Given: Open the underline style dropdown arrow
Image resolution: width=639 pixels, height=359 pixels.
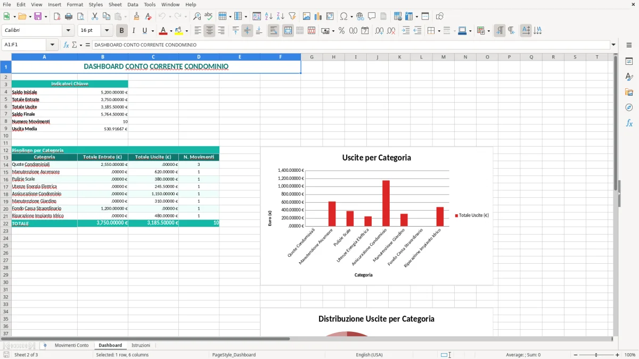Looking at the screenshot, I should (x=152, y=31).
